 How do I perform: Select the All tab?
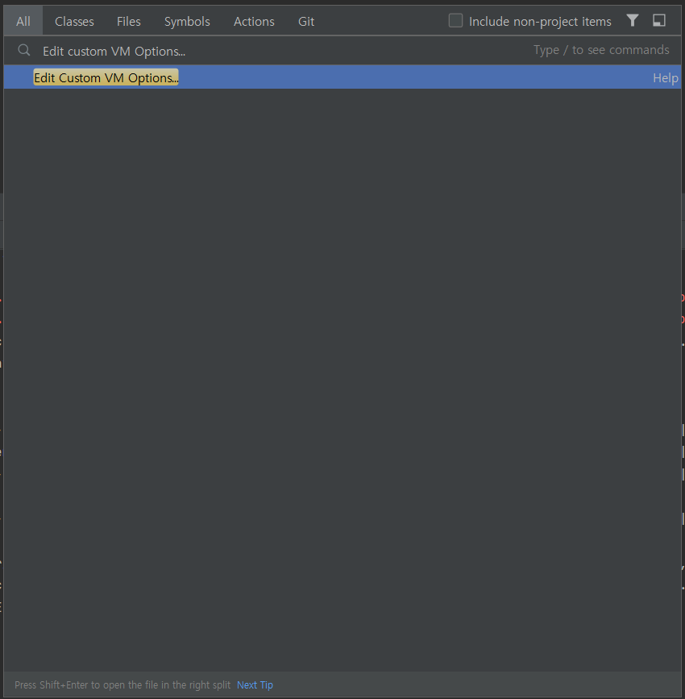point(22,21)
